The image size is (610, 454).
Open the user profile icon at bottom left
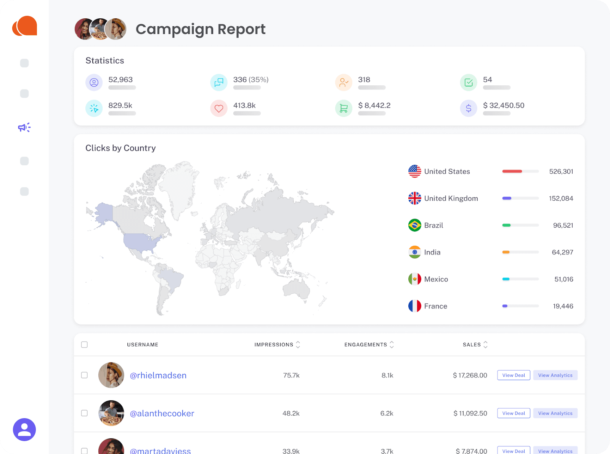24,430
